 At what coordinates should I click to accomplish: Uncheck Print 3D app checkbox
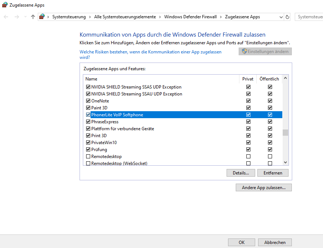point(88,136)
